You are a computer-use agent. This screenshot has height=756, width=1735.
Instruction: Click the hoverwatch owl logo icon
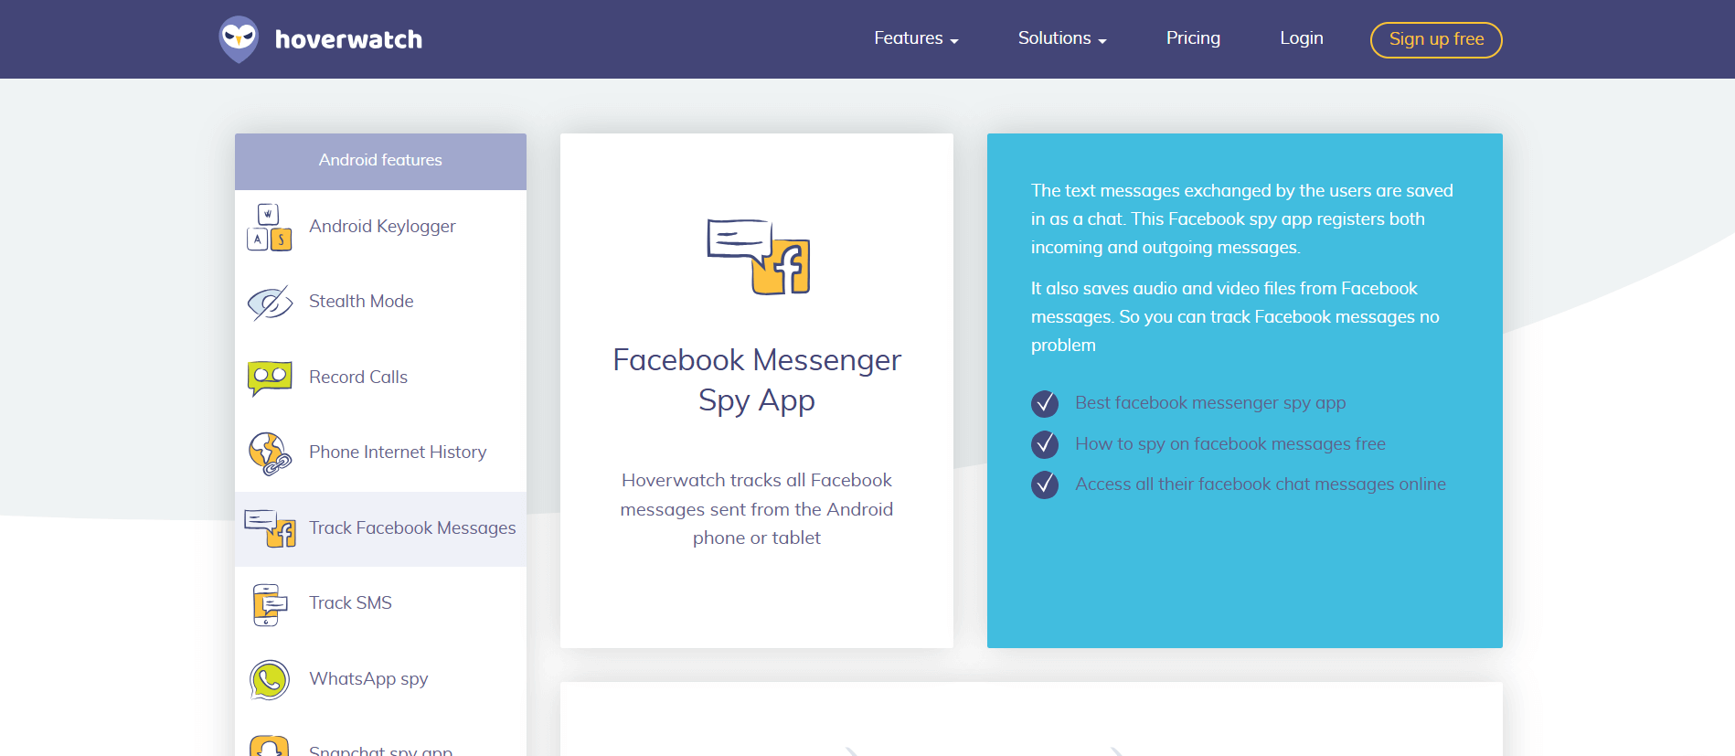pyautogui.click(x=239, y=39)
